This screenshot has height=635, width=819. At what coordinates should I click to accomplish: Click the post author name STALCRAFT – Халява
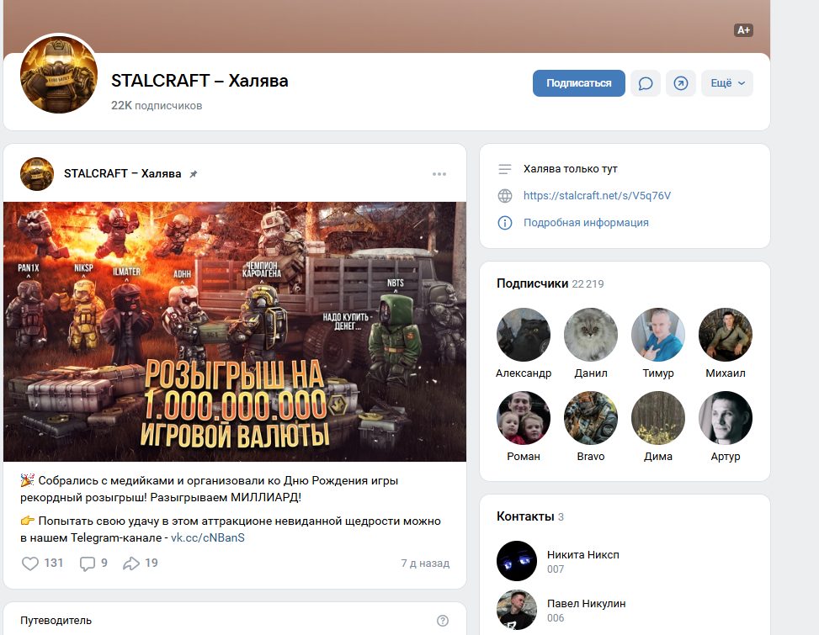(122, 174)
